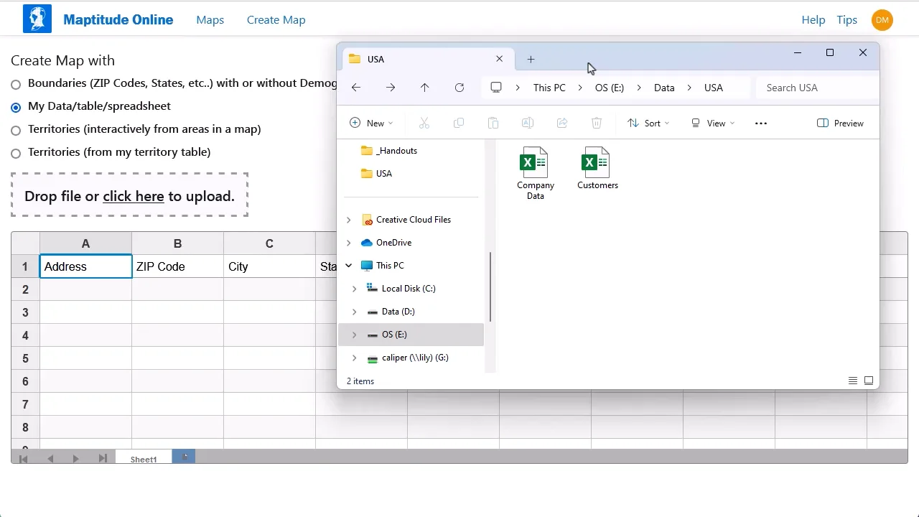Select the Customers Excel file icon

597,164
